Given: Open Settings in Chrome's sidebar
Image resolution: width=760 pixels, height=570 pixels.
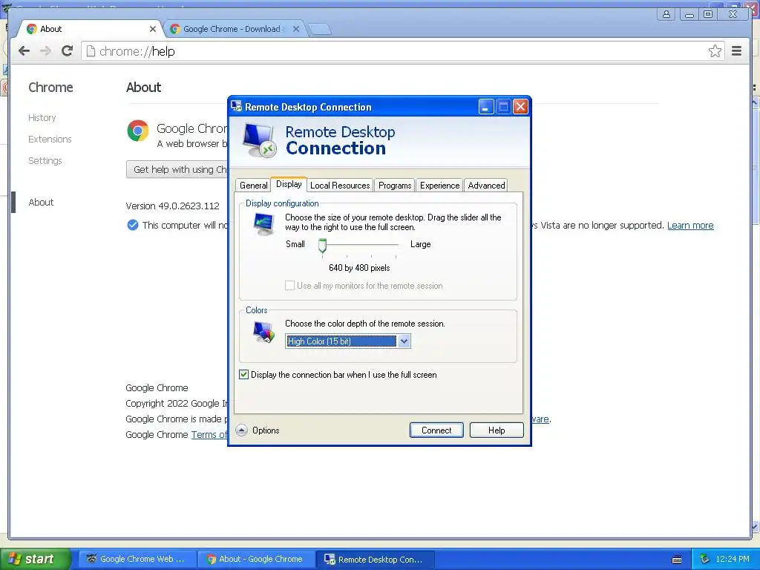Looking at the screenshot, I should pyautogui.click(x=45, y=160).
